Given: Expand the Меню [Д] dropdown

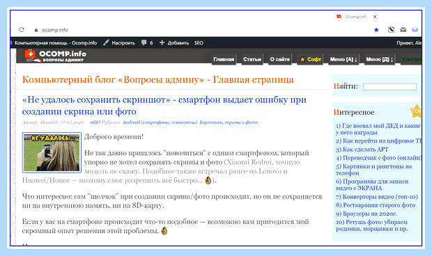Looking at the screenshot, I should pos(379,59).
